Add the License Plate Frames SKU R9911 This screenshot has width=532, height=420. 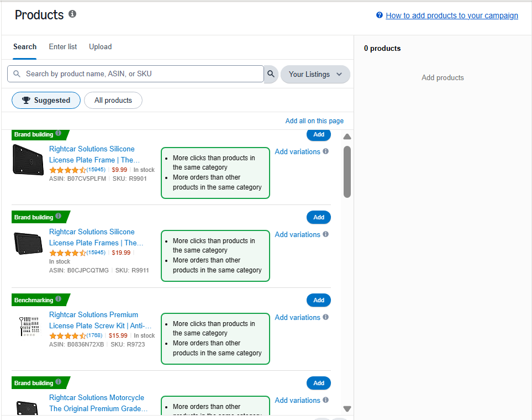[319, 217]
